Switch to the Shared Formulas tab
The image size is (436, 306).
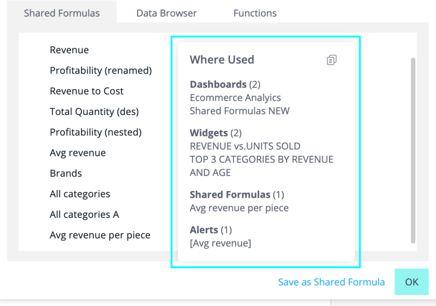tap(62, 13)
